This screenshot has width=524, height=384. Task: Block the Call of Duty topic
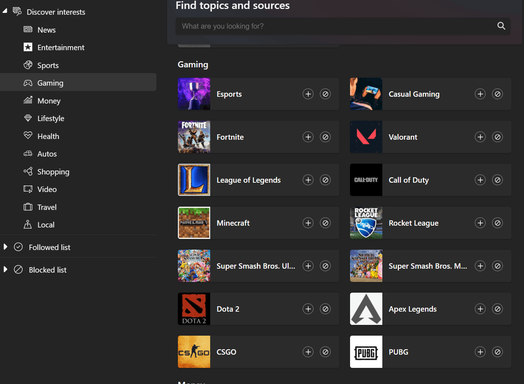click(497, 180)
